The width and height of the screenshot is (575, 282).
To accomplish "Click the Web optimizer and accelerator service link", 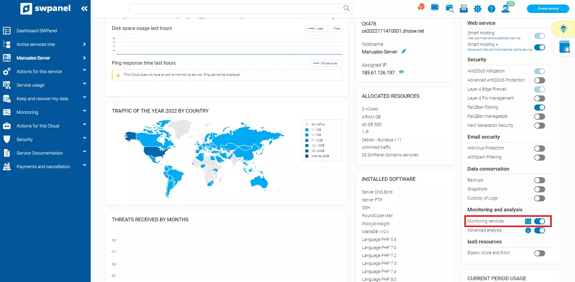I will pyautogui.click(x=493, y=38).
